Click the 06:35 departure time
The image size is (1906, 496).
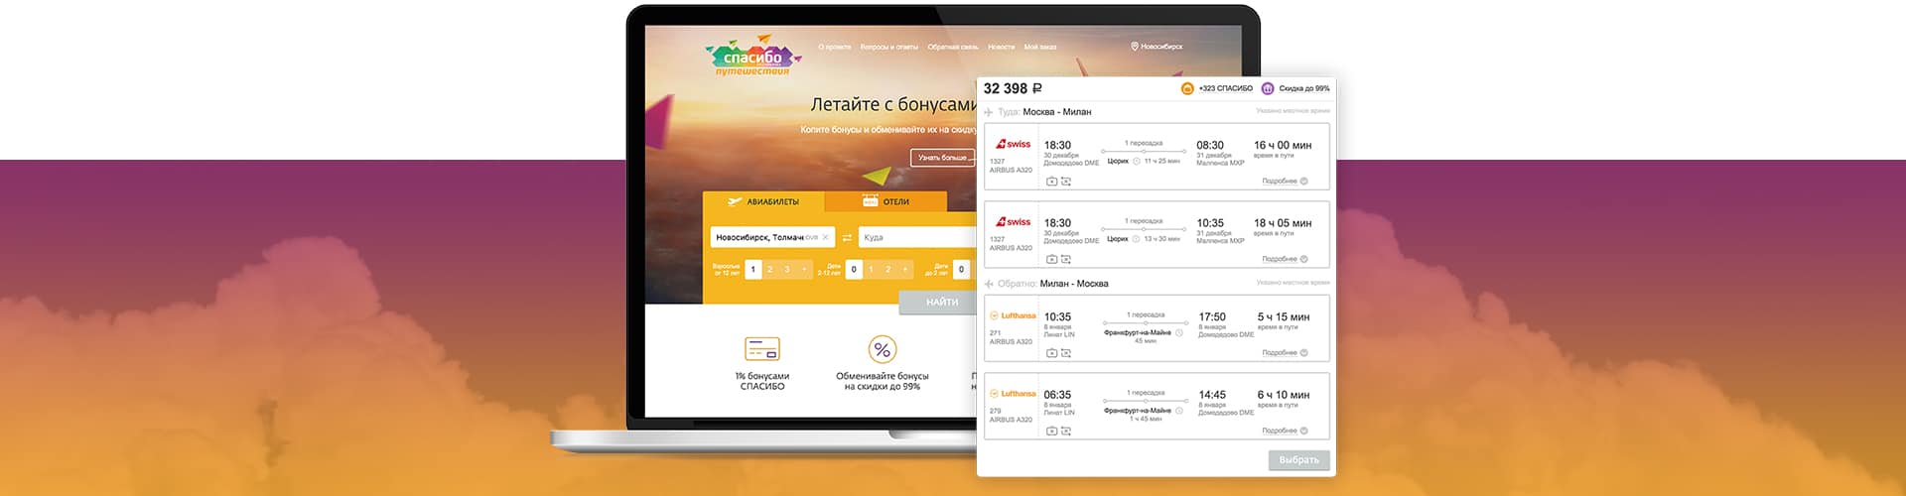(x=1057, y=395)
